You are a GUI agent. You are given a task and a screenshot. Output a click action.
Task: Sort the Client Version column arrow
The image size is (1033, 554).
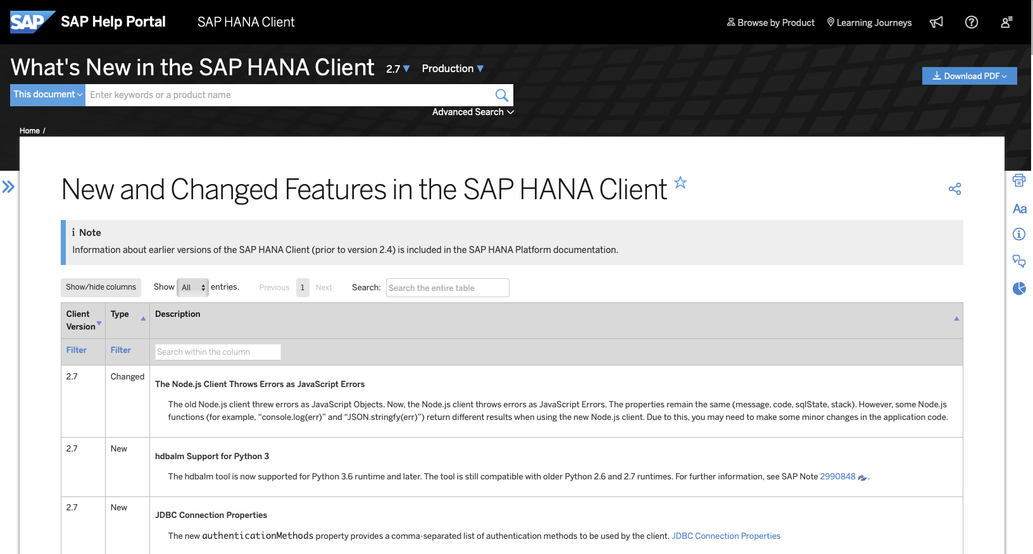[99, 323]
